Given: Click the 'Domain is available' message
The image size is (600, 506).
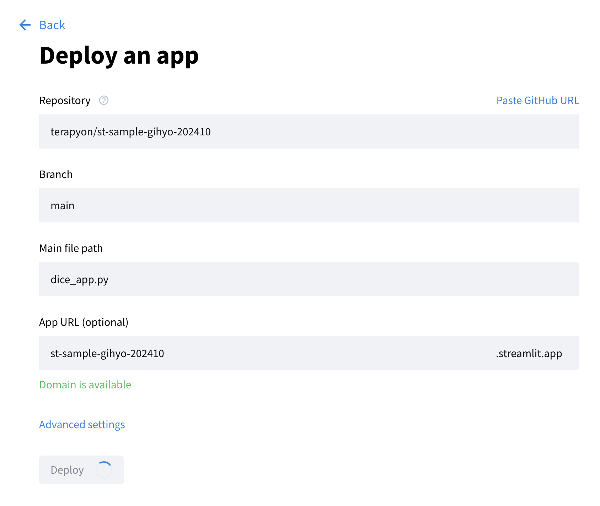Looking at the screenshot, I should pyautogui.click(x=85, y=385).
